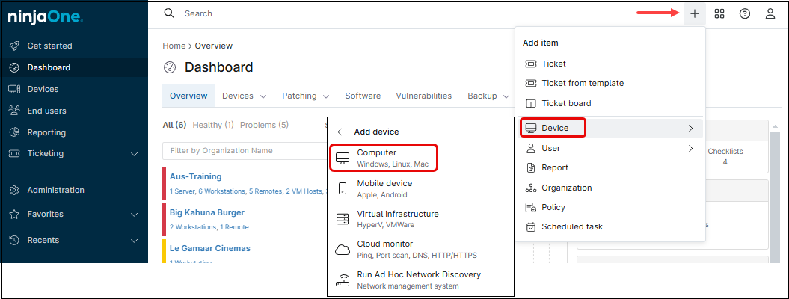Image resolution: width=789 pixels, height=299 pixels.
Task: Switch to the Software tab
Action: (x=363, y=96)
